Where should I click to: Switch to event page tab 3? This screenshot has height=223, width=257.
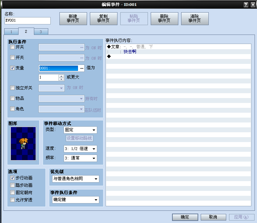(x=41, y=32)
